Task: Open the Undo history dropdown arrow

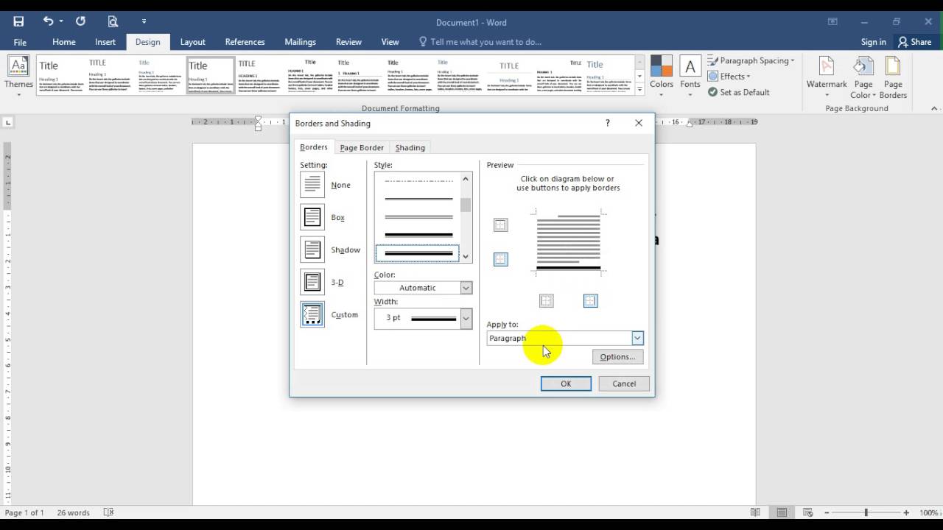Action: 61,21
